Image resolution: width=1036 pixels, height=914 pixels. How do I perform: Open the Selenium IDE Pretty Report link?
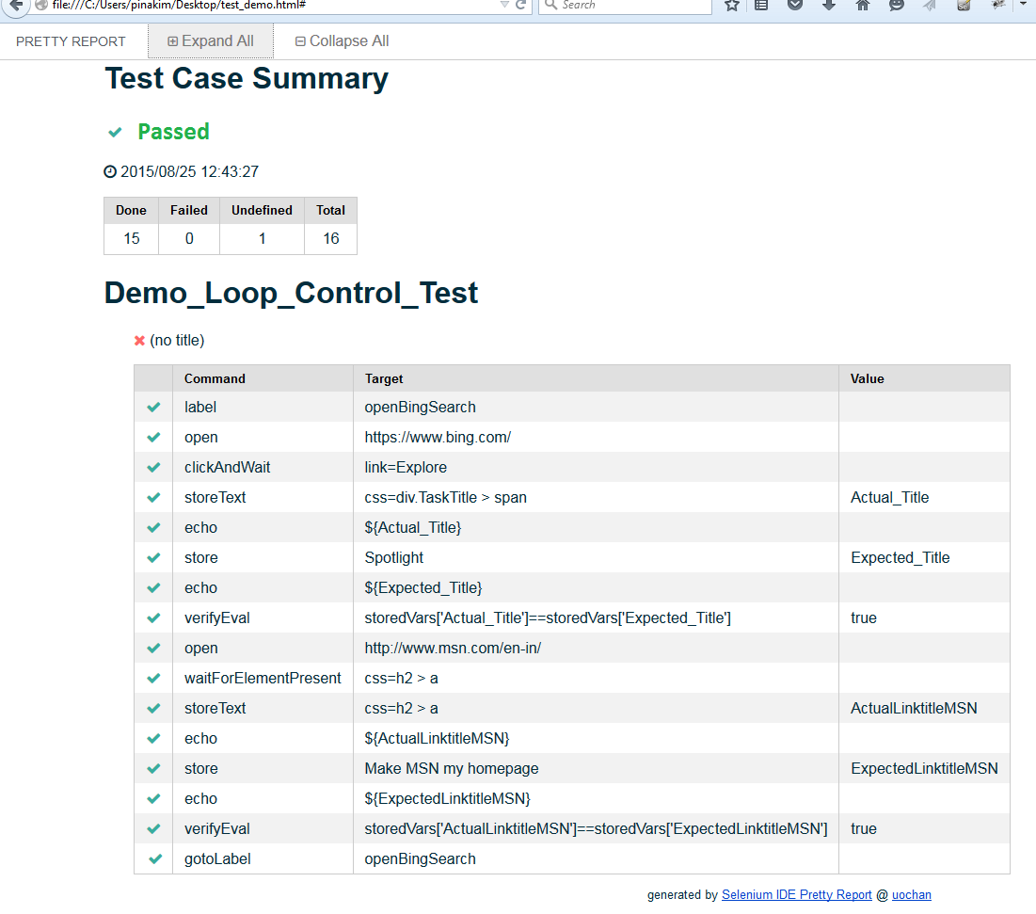796,894
